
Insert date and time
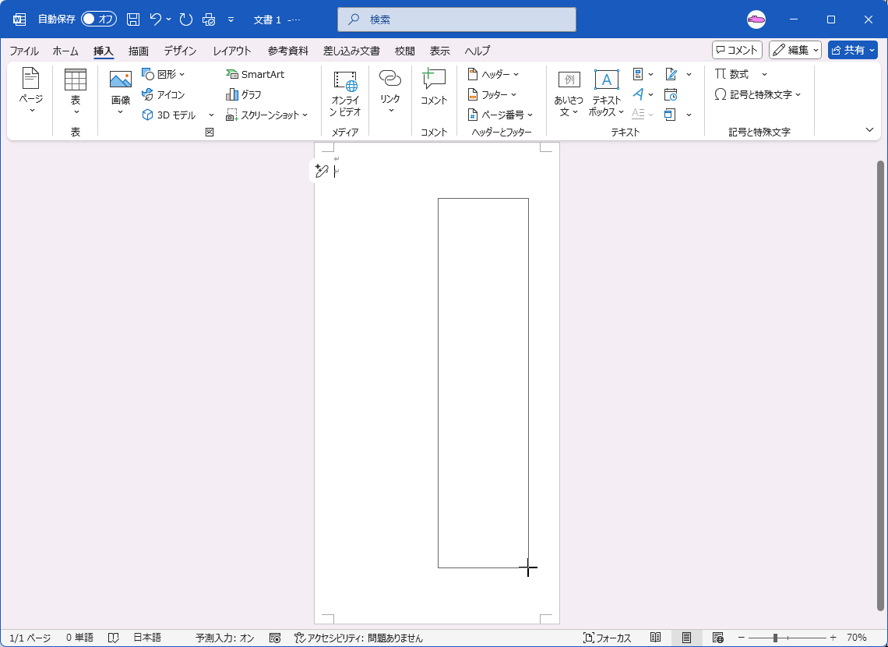click(671, 94)
